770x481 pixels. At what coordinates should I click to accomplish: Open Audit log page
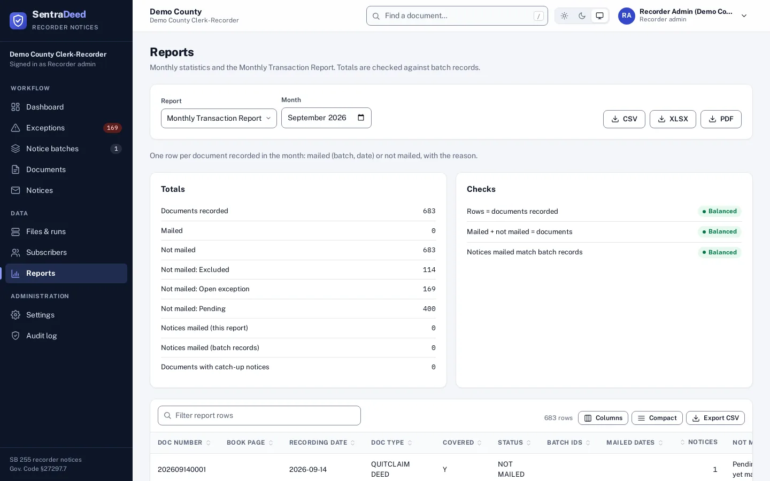coord(66,336)
